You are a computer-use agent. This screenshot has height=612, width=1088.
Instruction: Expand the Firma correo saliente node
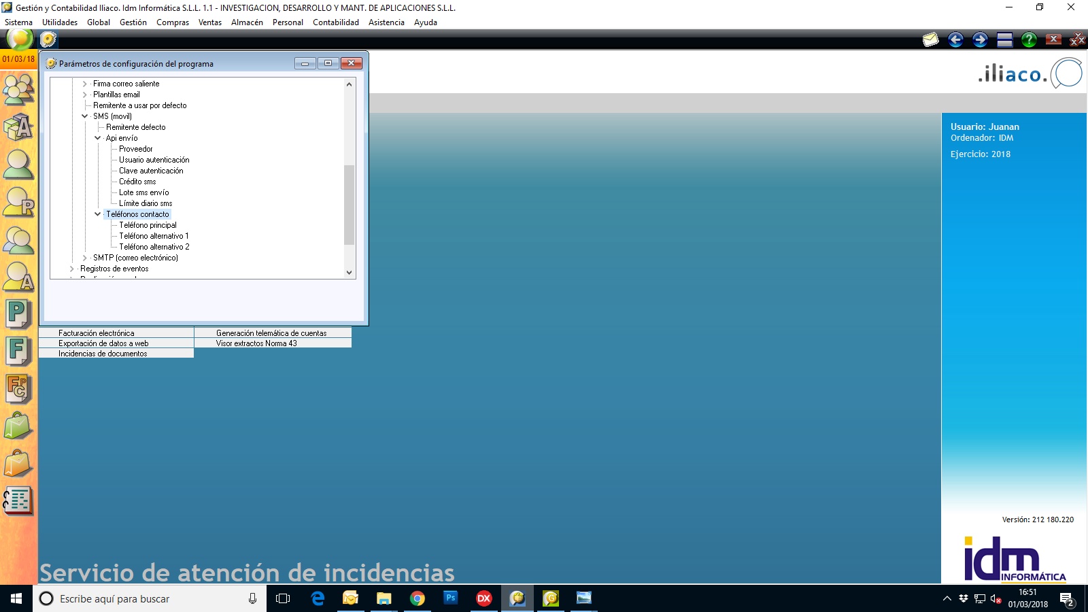pyautogui.click(x=85, y=84)
